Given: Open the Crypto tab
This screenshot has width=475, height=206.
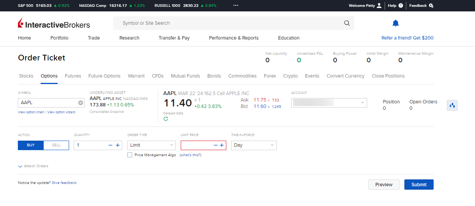Looking at the screenshot, I should click(290, 76).
